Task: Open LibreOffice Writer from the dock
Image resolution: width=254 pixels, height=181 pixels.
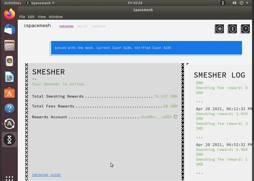Action: [x=9, y=77]
